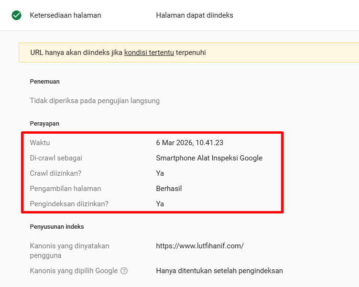This screenshot has width=359, height=287.
Task: Click the "Halaman dapat diindeks" status text
Action: [195, 15]
